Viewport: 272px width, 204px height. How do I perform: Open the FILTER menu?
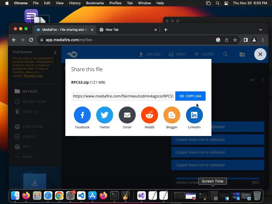point(204,54)
